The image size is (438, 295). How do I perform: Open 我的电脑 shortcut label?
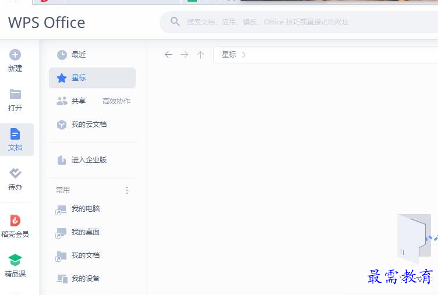point(86,209)
